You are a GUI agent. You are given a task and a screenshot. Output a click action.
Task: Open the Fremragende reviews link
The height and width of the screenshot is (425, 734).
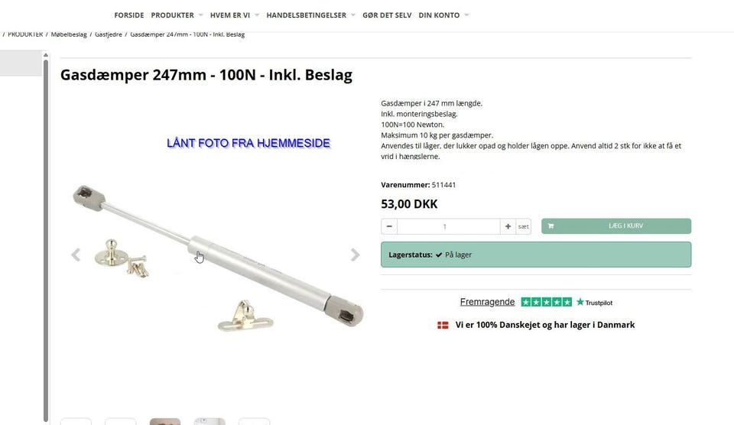tap(487, 302)
